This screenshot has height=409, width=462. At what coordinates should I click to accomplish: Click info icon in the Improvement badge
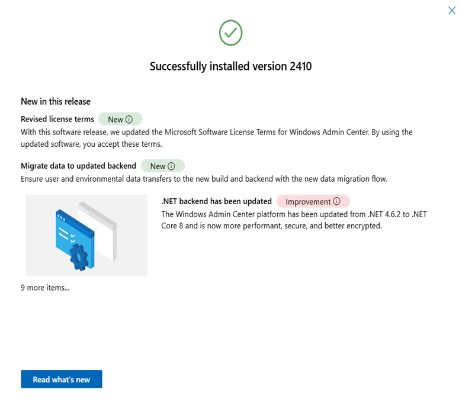click(x=337, y=201)
